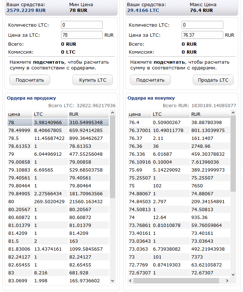
Task: Click цена column header in sell orders
Action: click(20, 114)
